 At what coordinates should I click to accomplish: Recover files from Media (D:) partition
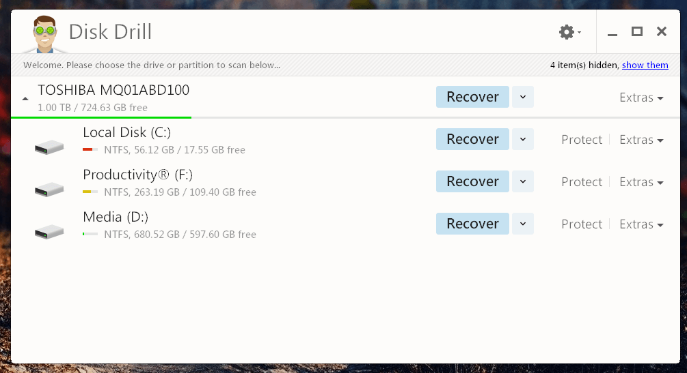pyautogui.click(x=472, y=224)
